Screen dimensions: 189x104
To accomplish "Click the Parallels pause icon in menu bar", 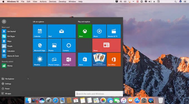I will point(137,2).
